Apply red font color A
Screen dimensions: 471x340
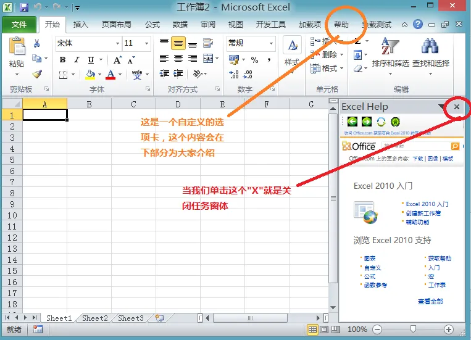(x=110, y=74)
